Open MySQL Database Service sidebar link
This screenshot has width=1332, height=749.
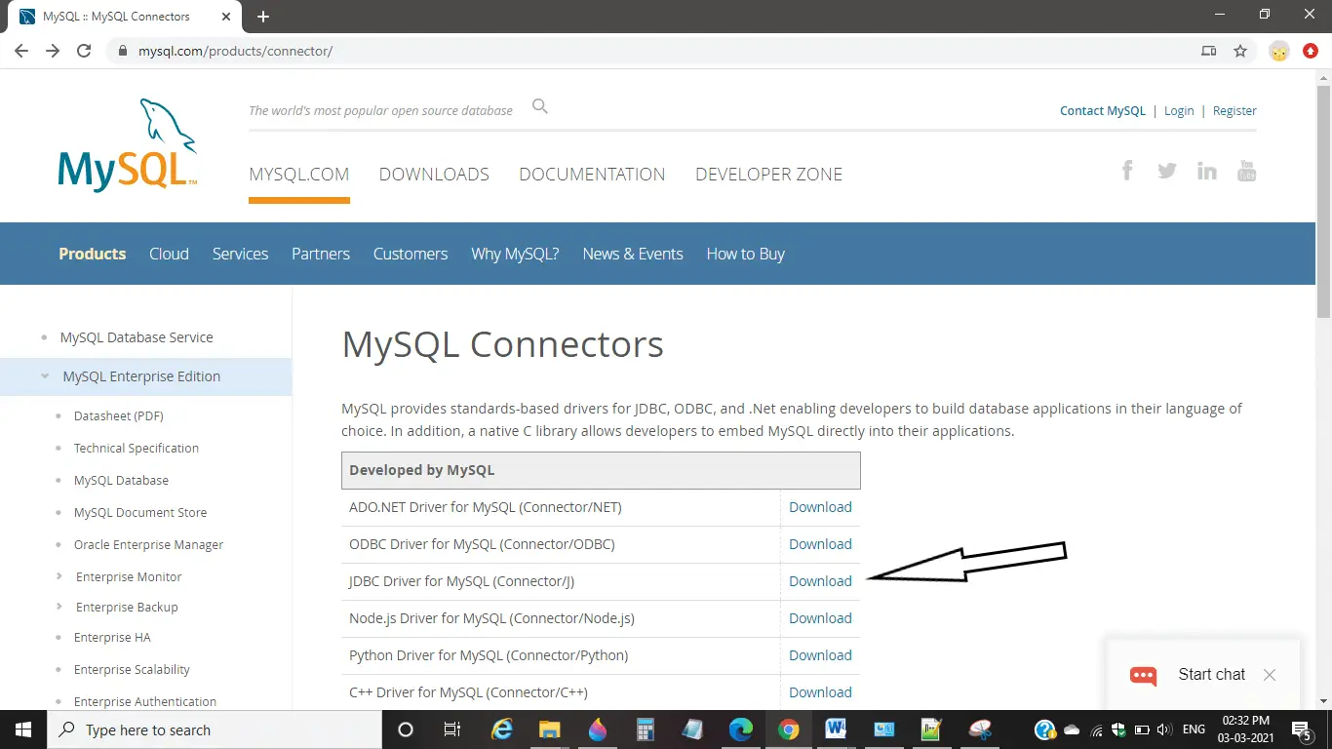pos(137,337)
